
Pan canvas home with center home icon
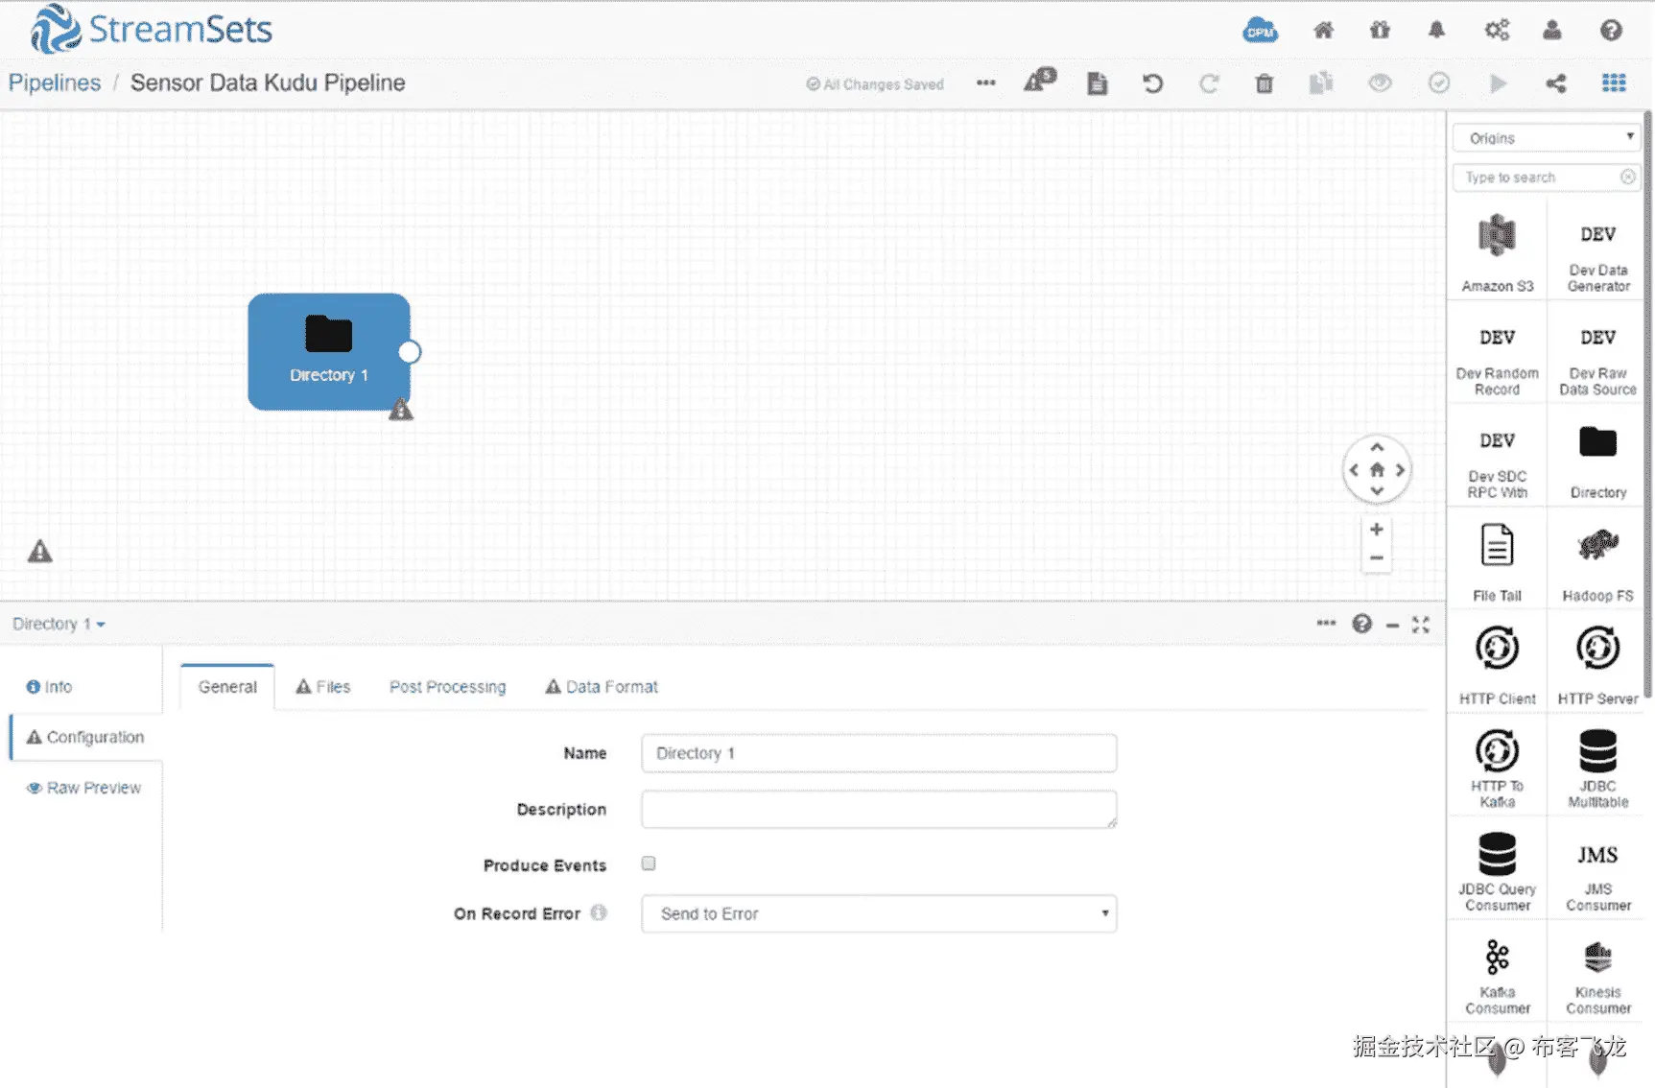click(1377, 470)
